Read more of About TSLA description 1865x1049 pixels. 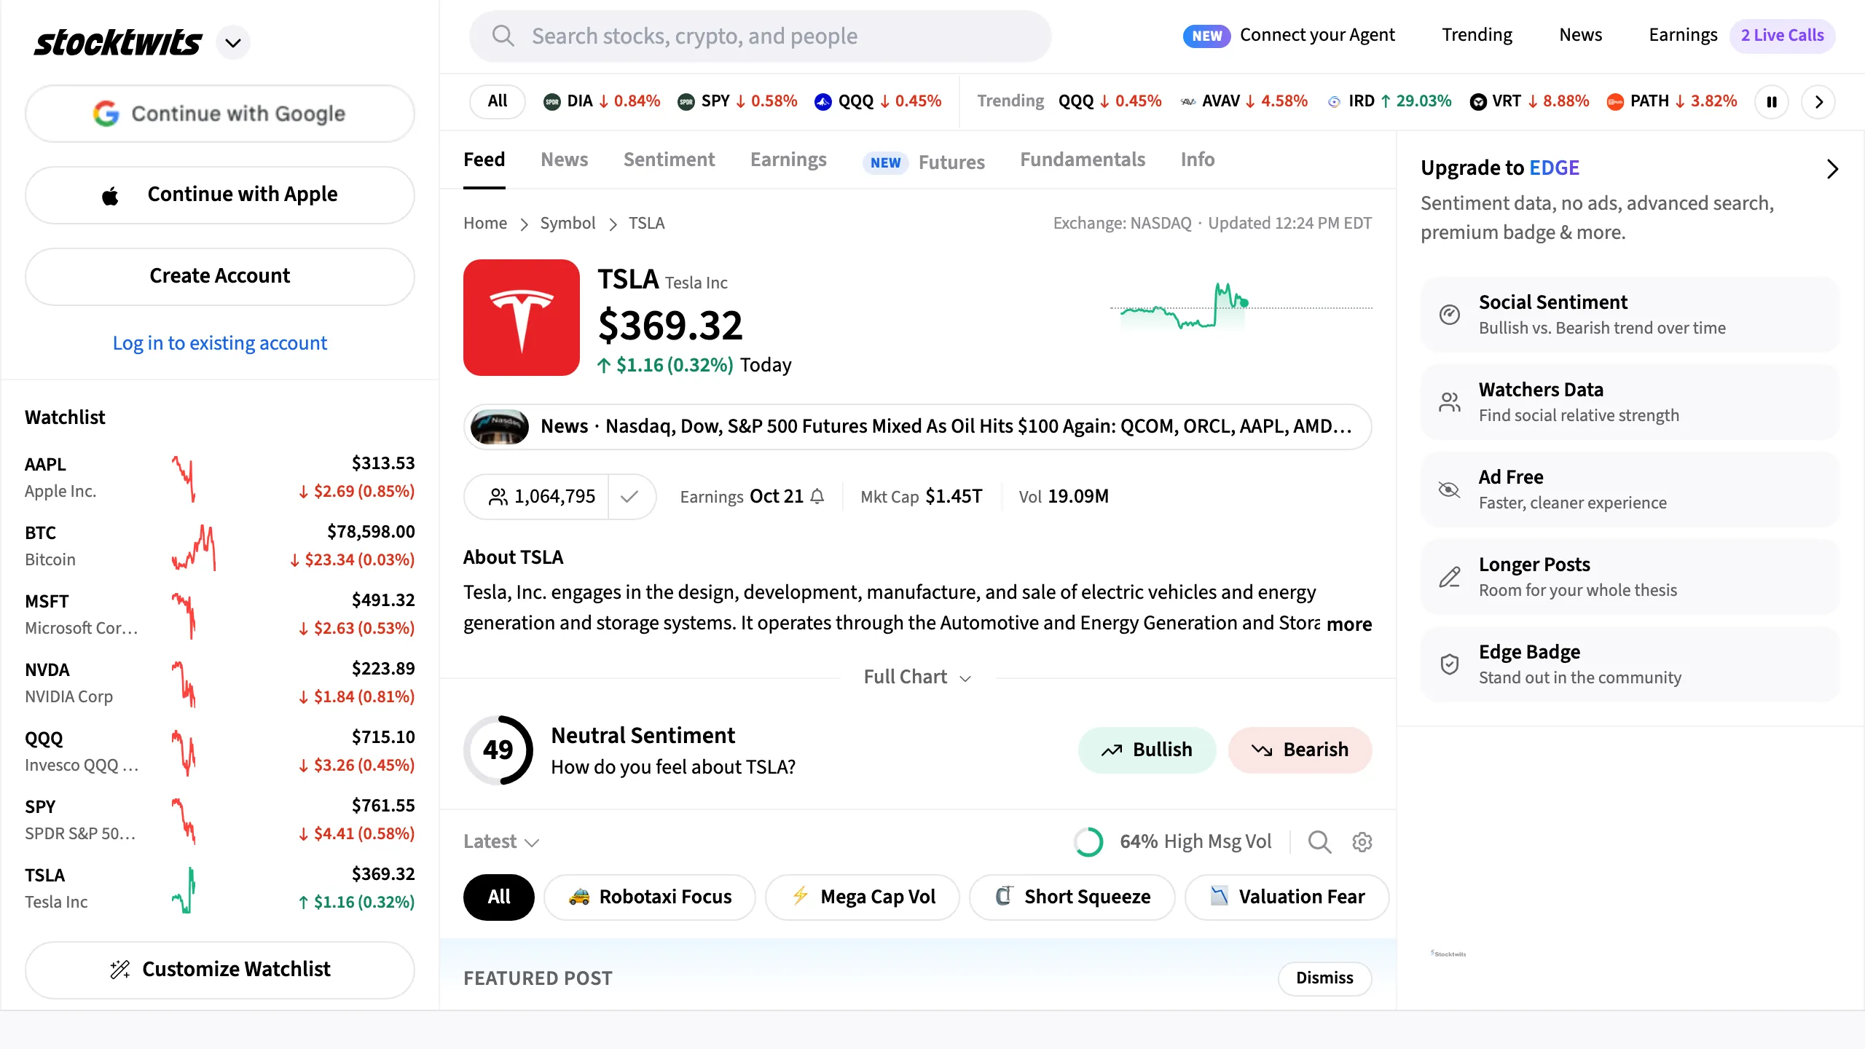(1349, 624)
